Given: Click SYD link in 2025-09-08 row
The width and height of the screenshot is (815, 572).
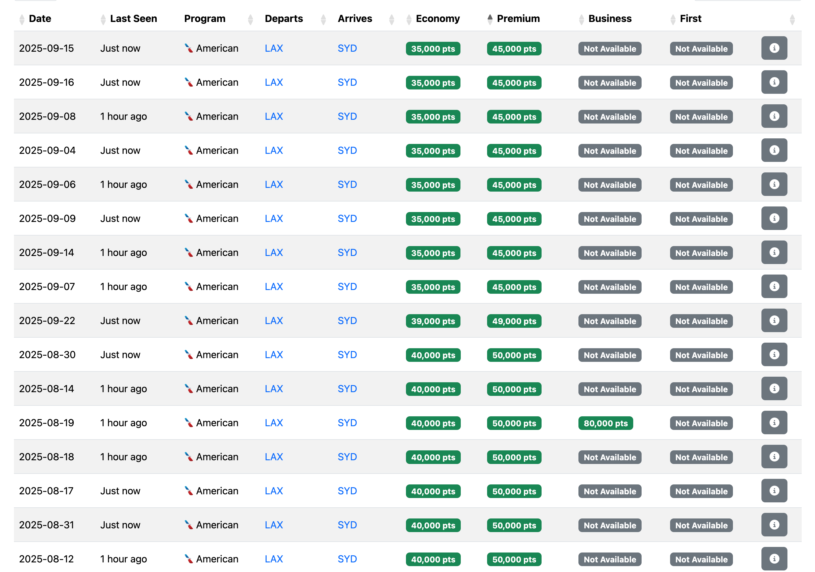Looking at the screenshot, I should point(347,116).
